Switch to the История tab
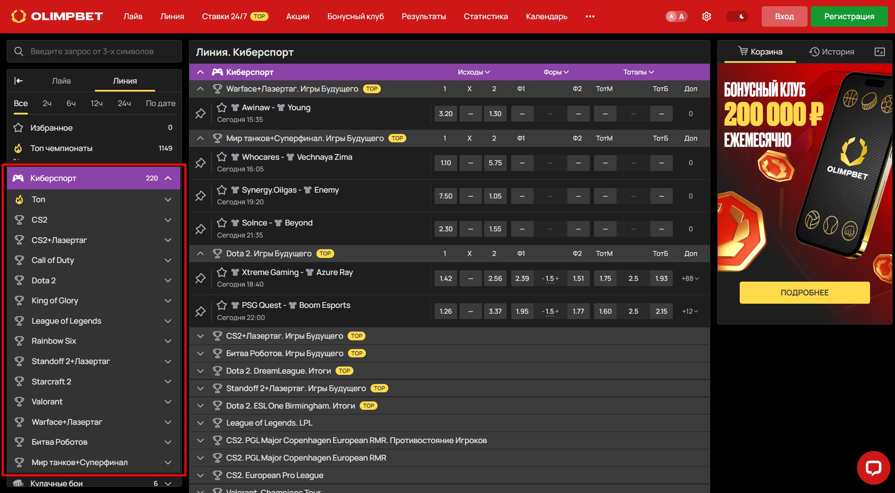 pos(832,52)
